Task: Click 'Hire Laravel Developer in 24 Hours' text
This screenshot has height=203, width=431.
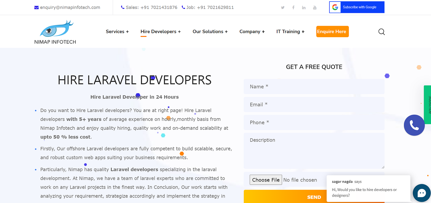Action: [x=135, y=97]
